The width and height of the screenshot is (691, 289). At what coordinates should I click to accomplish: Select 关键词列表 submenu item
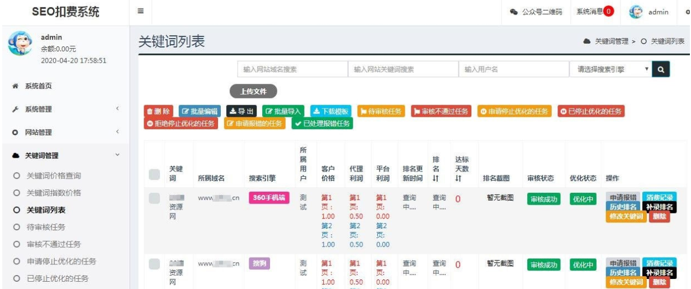[x=46, y=210]
